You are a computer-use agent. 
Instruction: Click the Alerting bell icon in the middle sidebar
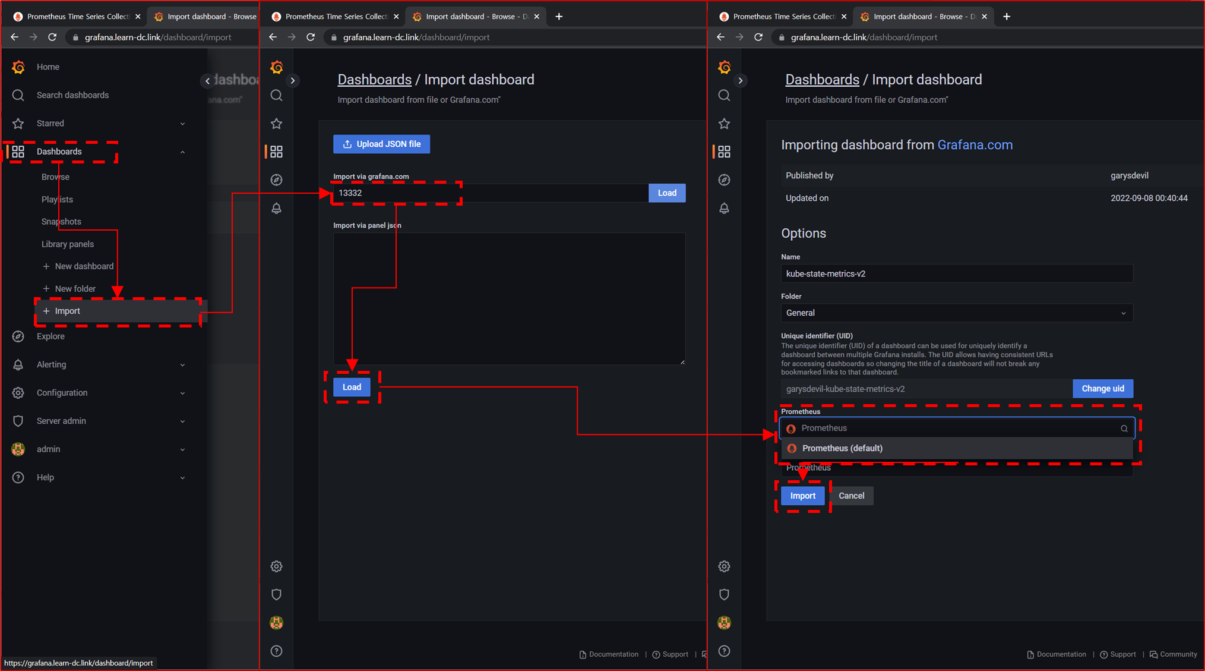(x=276, y=209)
